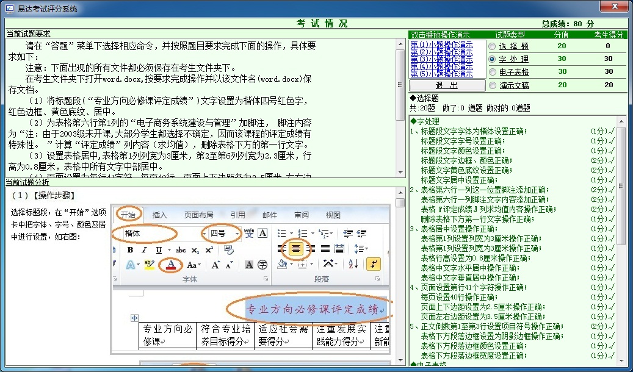Open the 楷体 font name dropdown
This screenshot has width=633, height=372.
pyautogui.click(x=204, y=234)
